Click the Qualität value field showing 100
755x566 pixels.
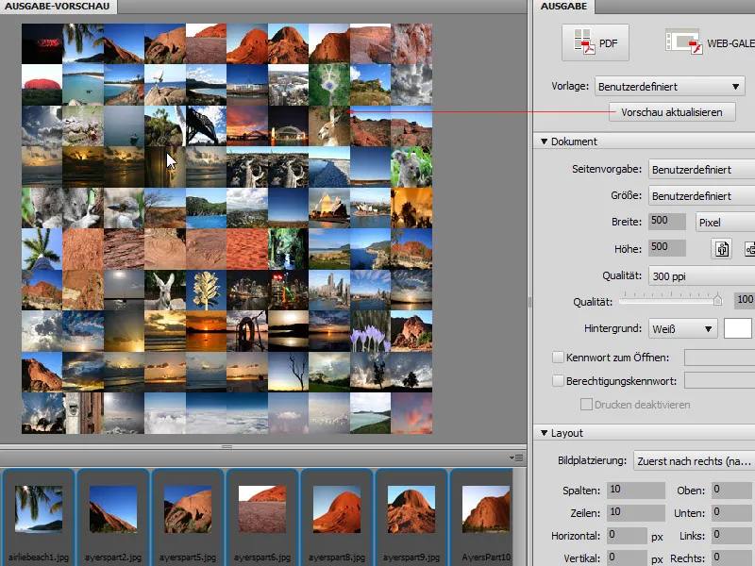[x=745, y=300]
